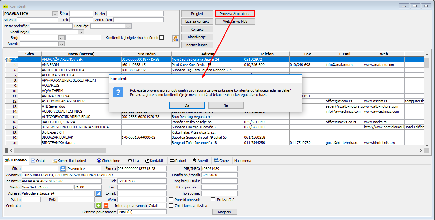Image resolution: width=435 pixels, height=220 pixels.
Task: Confirm the dialog by clicking Da
Action: (x=187, y=105)
